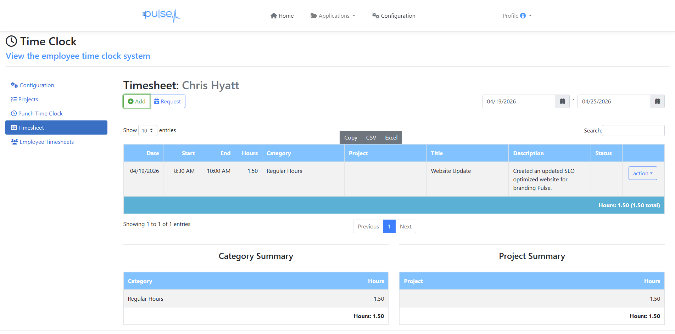The width and height of the screenshot is (675, 334).
Task: Export the timesheet with the Excel button
Action: (391, 137)
